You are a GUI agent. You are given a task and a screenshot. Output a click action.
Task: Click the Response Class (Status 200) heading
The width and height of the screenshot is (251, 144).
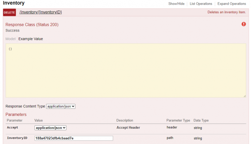tap(32, 25)
